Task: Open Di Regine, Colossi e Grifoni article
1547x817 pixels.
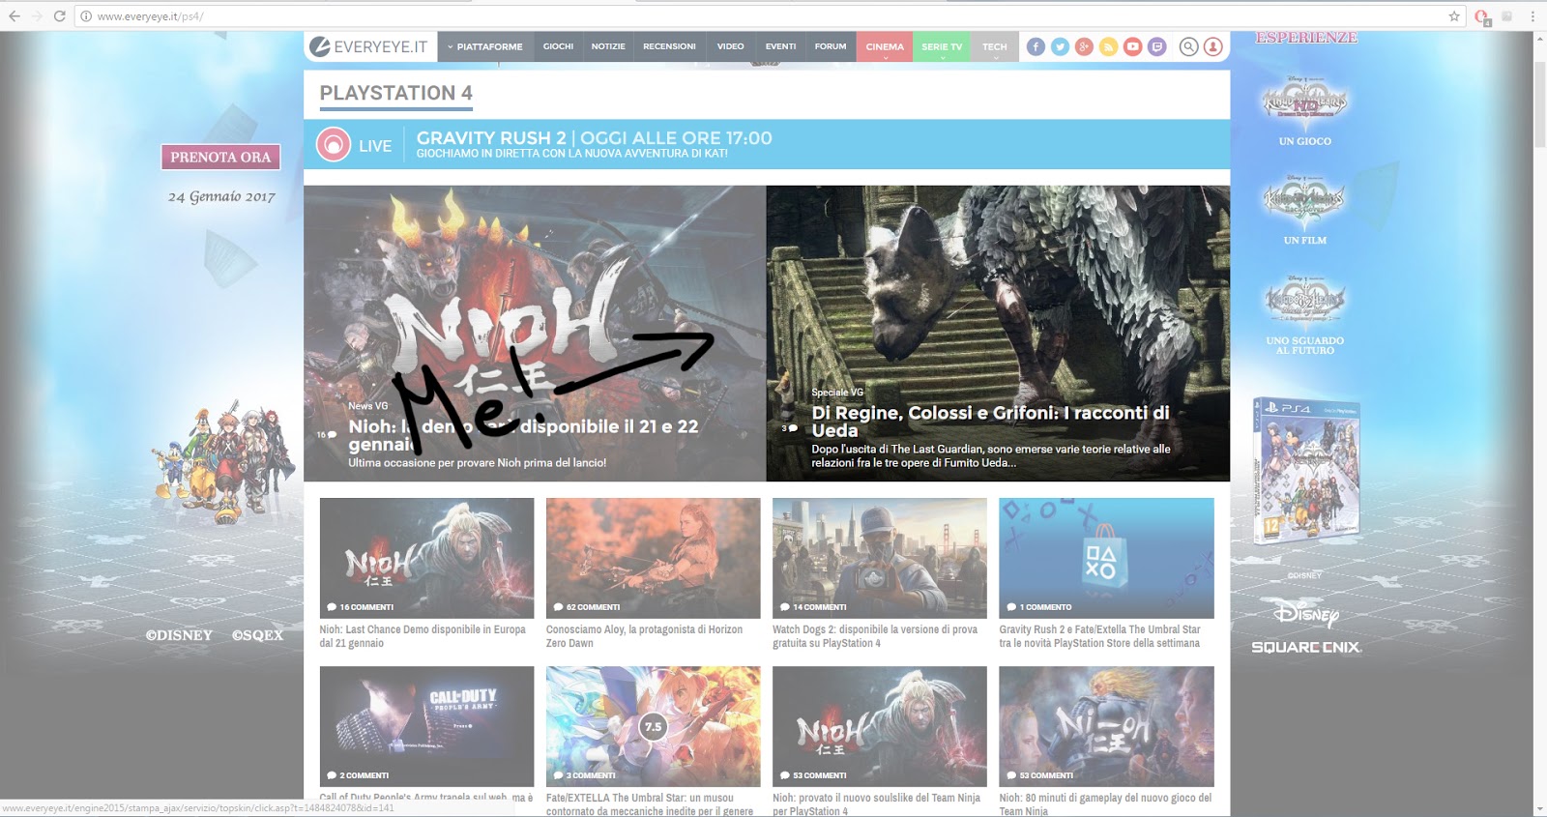Action: 990,422
